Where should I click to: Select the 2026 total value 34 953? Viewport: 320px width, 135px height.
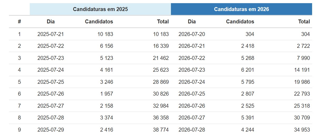point(302,130)
